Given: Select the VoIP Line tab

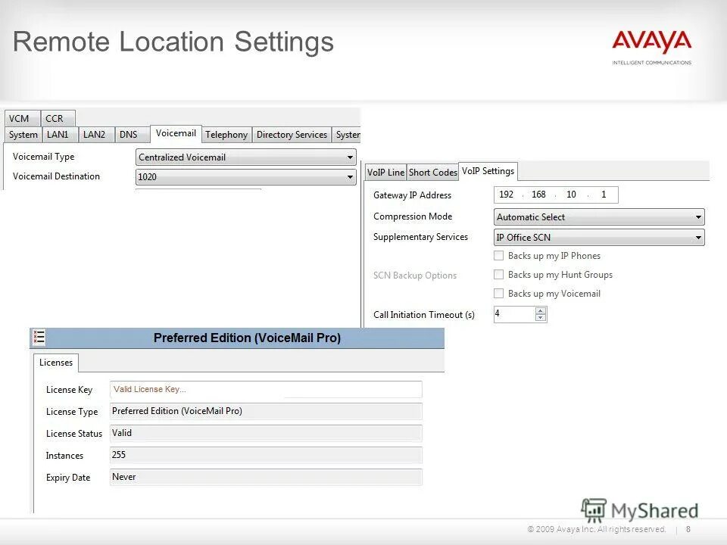Looking at the screenshot, I should point(385,172).
